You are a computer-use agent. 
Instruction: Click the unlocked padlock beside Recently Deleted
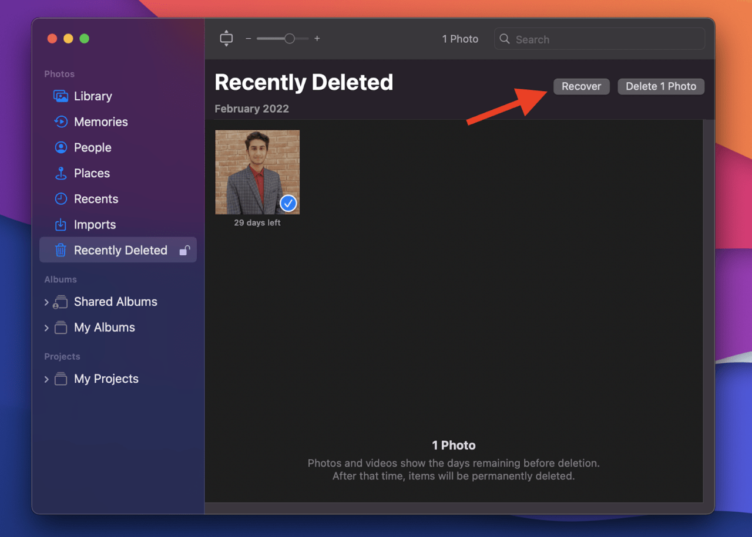pos(184,251)
